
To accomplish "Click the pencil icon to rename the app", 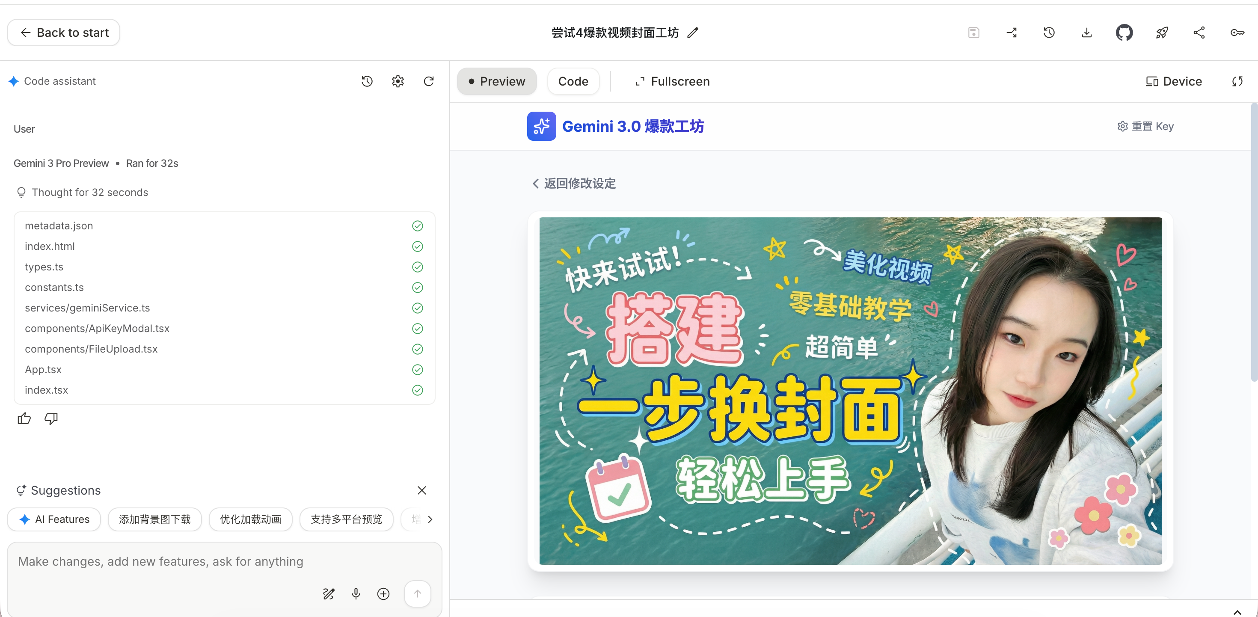I will [x=692, y=33].
